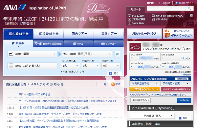Select the 海外ツアー tab

109,34
